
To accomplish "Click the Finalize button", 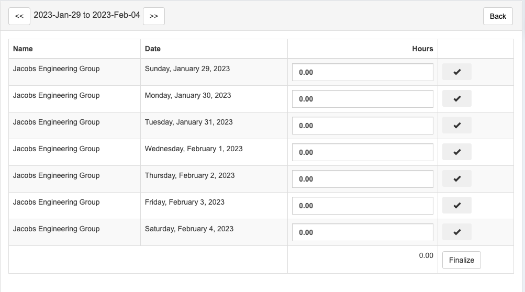I will pyautogui.click(x=461, y=260).
